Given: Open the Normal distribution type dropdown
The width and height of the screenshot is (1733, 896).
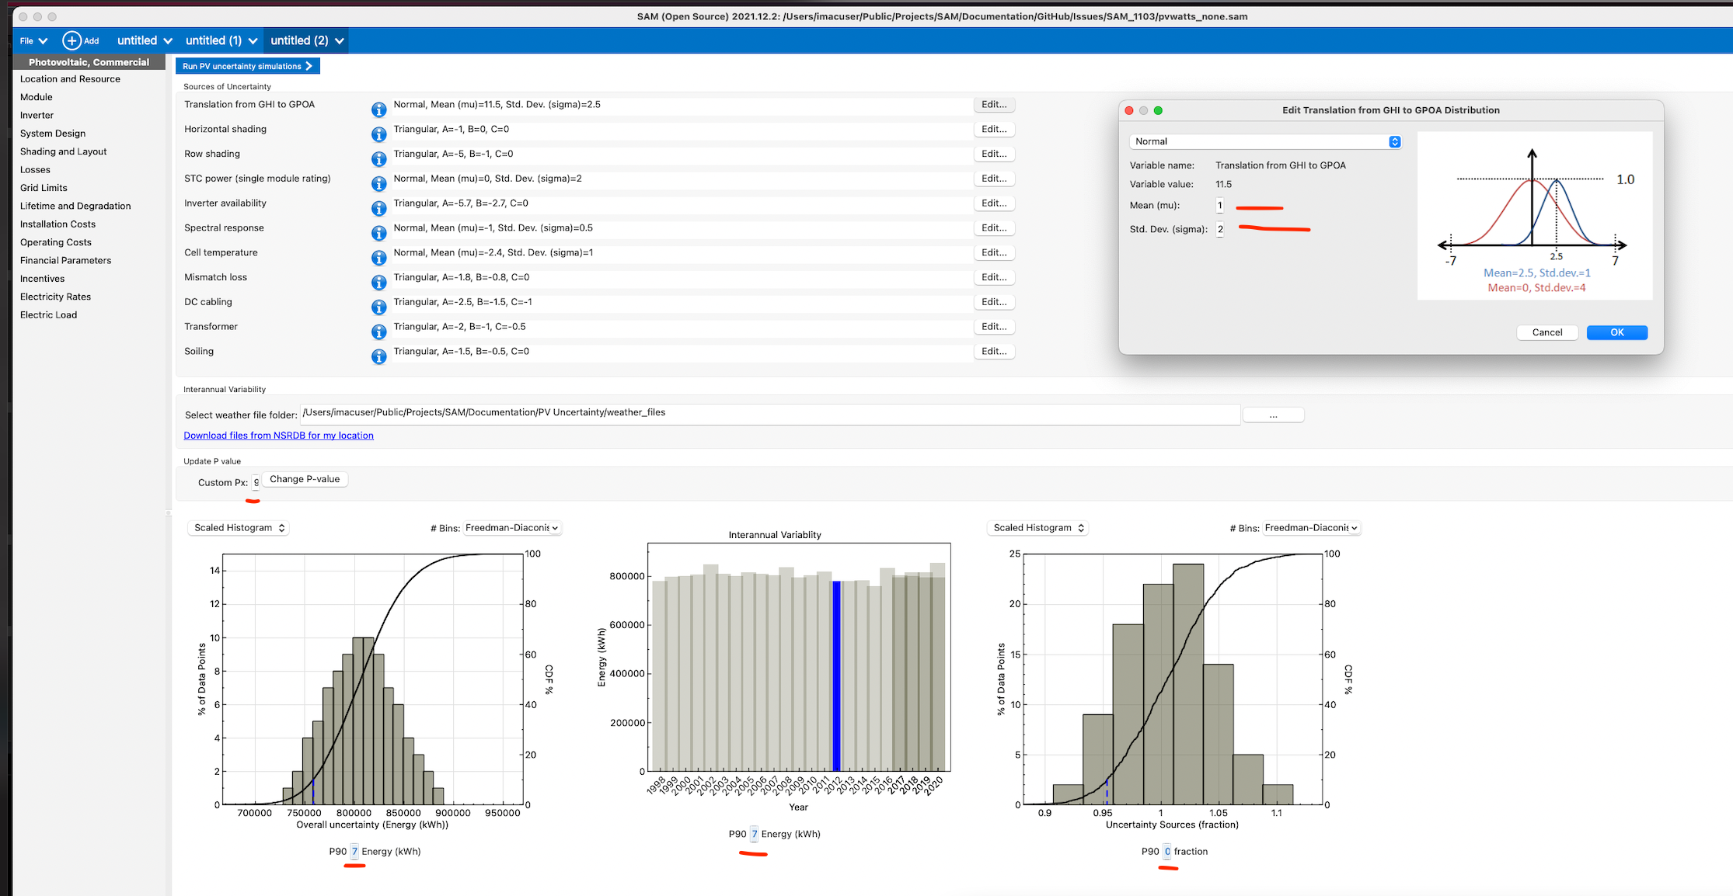Looking at the screenshot, I should 1264,141.
